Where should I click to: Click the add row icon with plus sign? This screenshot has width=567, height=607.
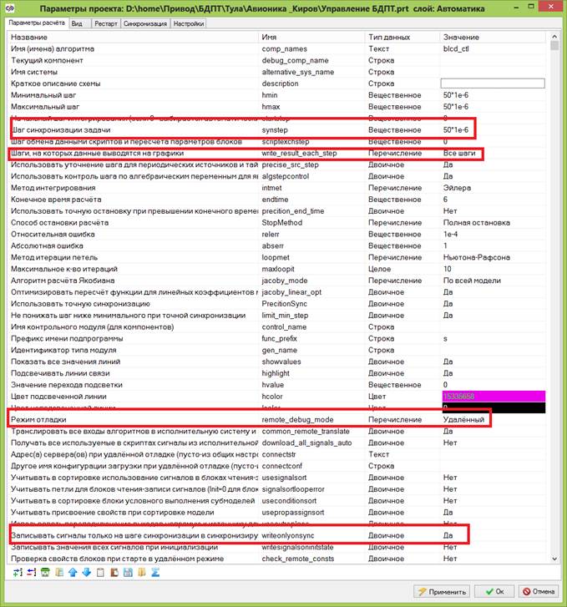(17, 572)
